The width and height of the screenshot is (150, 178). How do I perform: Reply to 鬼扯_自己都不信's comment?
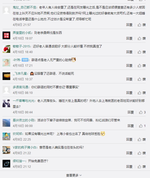[x=129, y=25]
